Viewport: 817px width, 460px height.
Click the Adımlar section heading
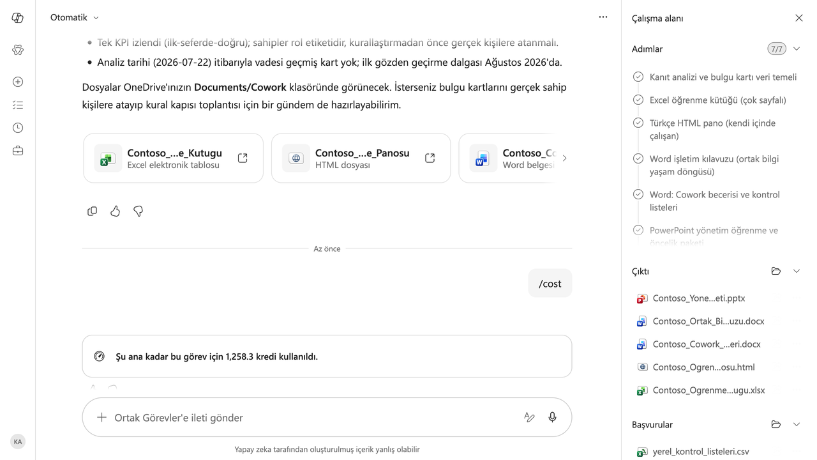coord(647,49)
